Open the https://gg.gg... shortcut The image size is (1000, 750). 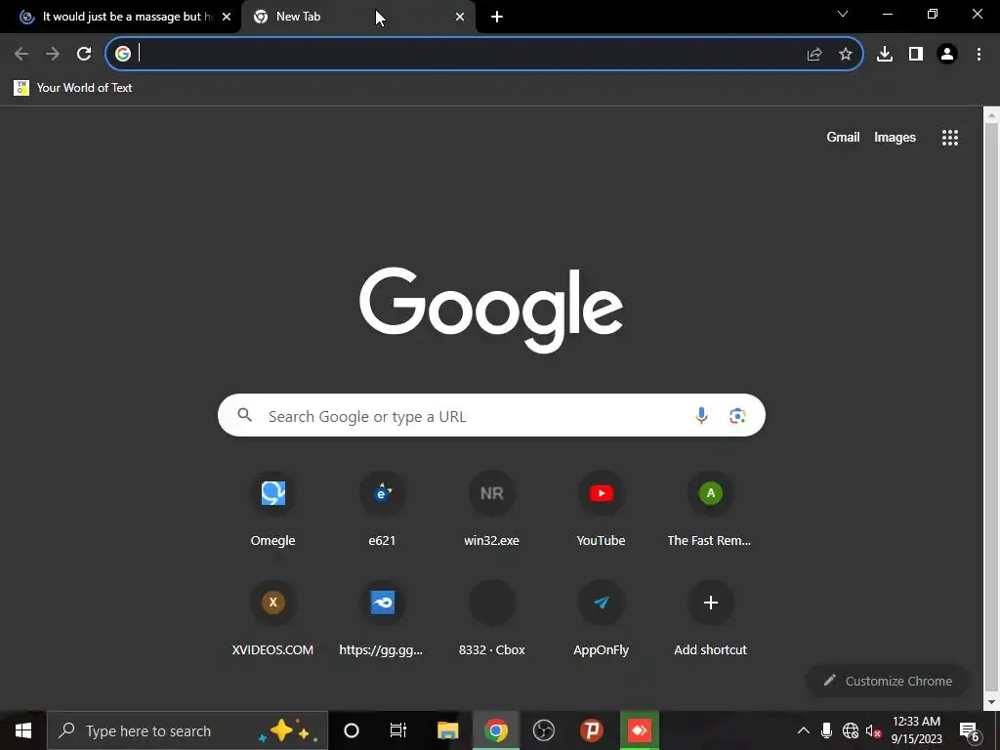click(382, 618)
